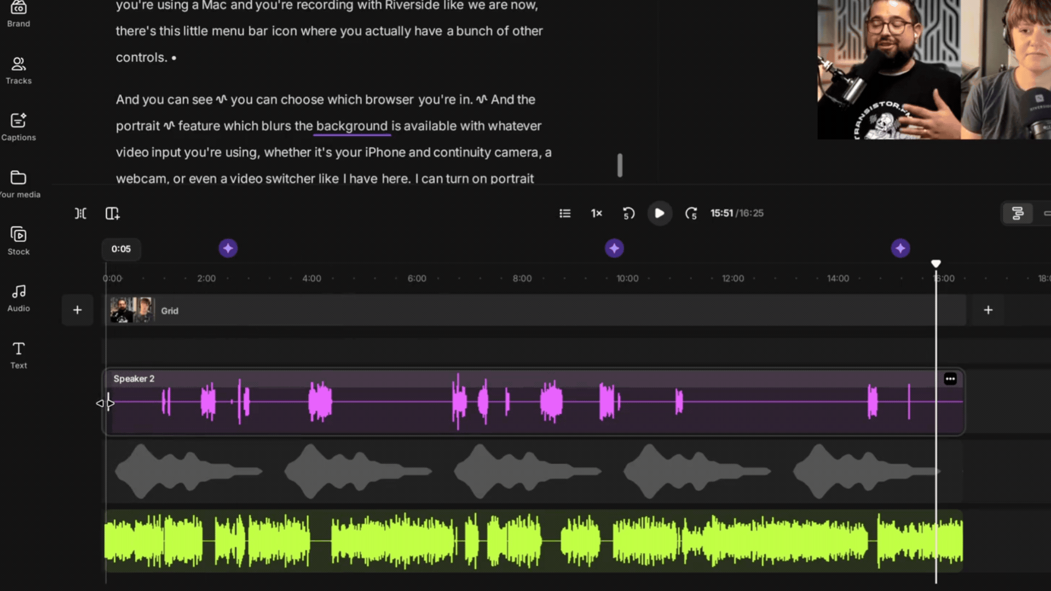Screen dimensions: 1051x591
Task: Click the AI marker near 15:00
Action: click(900, 248)
